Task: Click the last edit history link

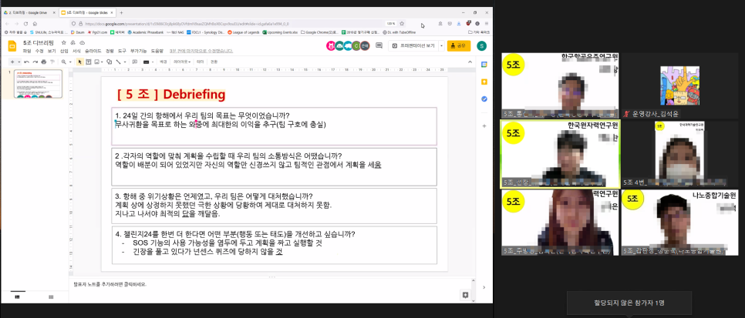Action: pos(201,50)
